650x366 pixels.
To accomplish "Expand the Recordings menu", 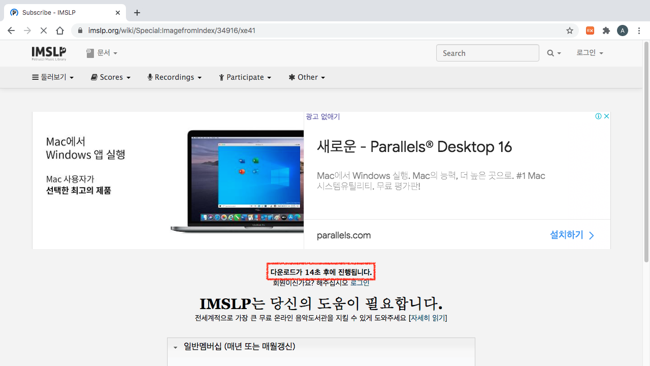I will [175, 77].
